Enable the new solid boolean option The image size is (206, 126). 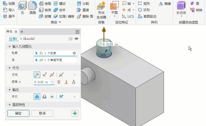(61, 97)
